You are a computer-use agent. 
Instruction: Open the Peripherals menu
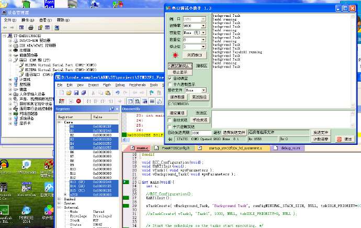138,85
